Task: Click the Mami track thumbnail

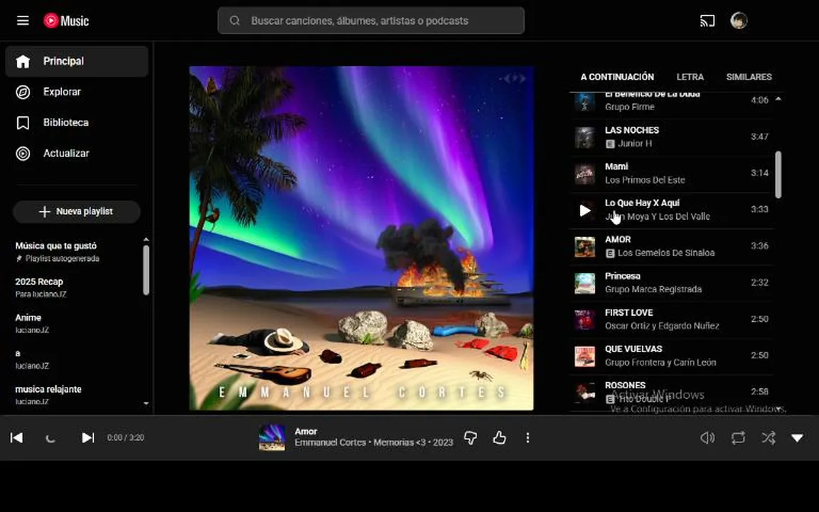Action: tap(585, 174)
